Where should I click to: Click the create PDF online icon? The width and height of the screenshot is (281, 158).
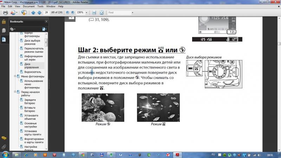tap(13, 13)
